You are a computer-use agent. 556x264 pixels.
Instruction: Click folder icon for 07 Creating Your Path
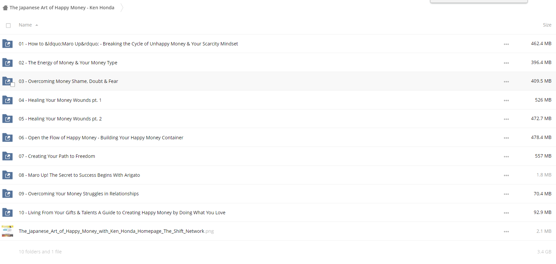click(7, 156)
